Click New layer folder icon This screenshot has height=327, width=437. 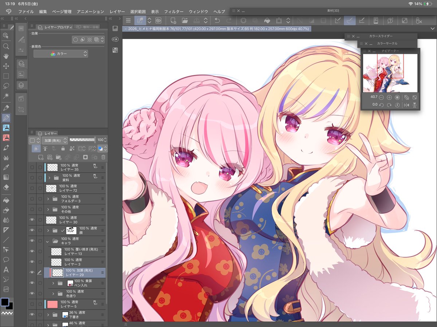pyautogui.click(x=58, y=157)
